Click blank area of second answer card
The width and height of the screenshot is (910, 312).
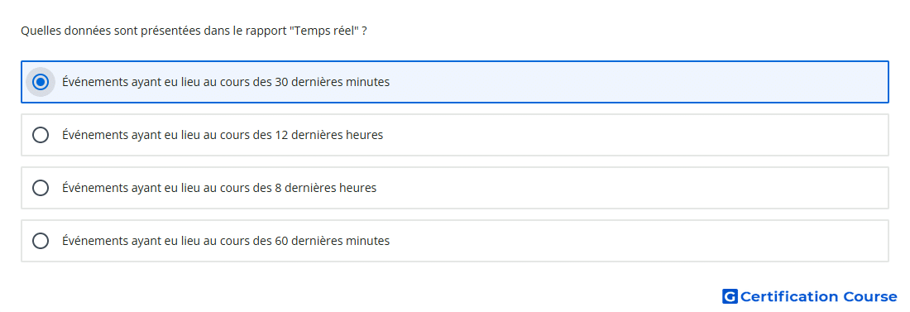pos(639,135)
